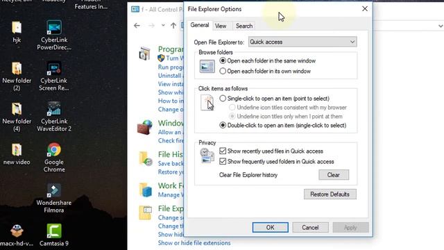Open the Manage Work Folders link
This screenshot has width=444, height=250.
(171, 194)
